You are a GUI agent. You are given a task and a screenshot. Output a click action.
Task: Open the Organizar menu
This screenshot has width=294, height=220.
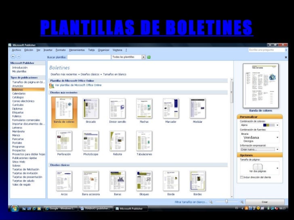pyautogui.click(x=103, y=50)
